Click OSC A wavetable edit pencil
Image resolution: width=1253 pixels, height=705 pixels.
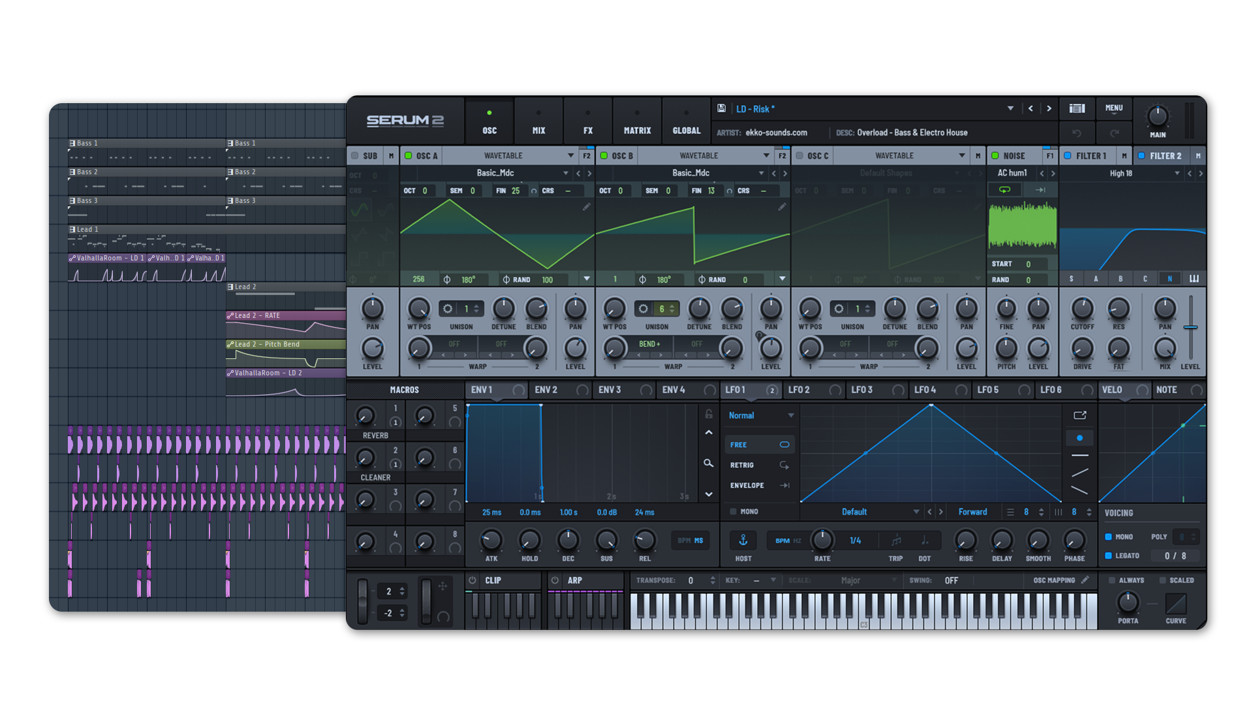(x=586, y=207)
